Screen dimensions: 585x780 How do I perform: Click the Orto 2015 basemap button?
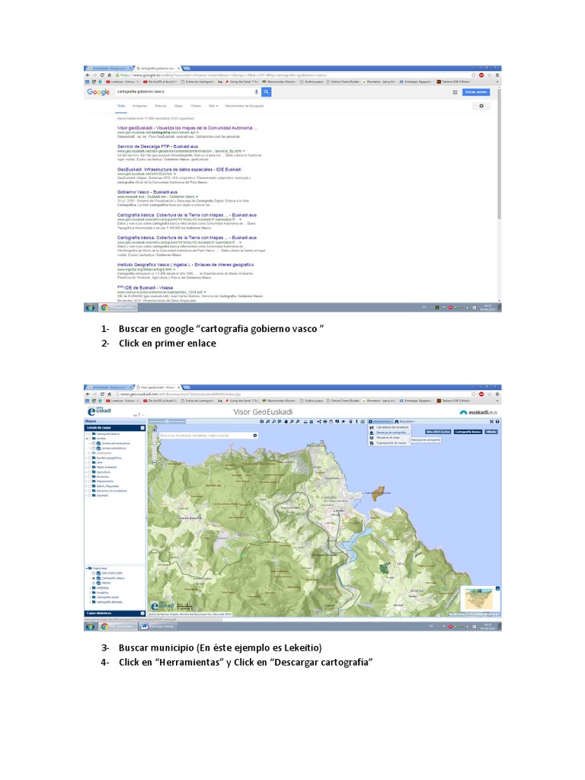click(438, 432)
